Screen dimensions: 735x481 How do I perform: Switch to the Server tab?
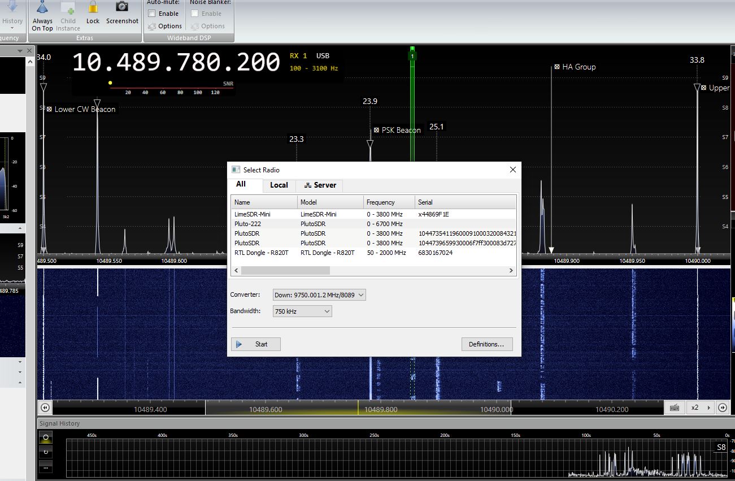(x=320, y=185)
